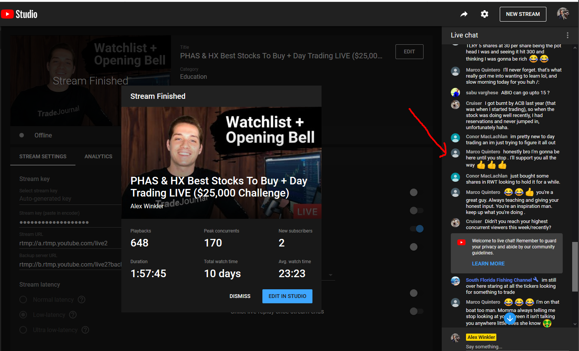579x351 pixels.
Task: Click the help icon next to Low-latency
Action: tap(73, 315)
